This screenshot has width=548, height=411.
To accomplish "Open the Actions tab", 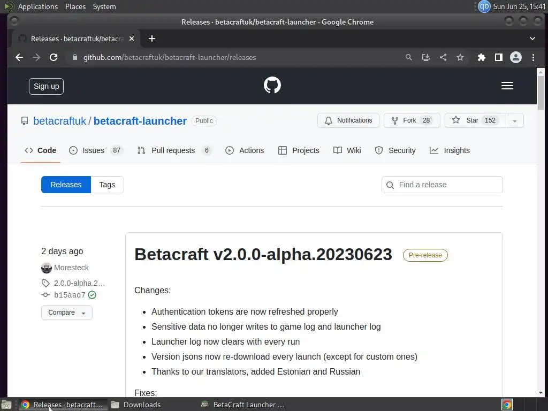I will tap(245, 150).
